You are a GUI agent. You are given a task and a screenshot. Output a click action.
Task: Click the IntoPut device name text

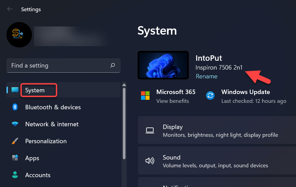(209, 58)
